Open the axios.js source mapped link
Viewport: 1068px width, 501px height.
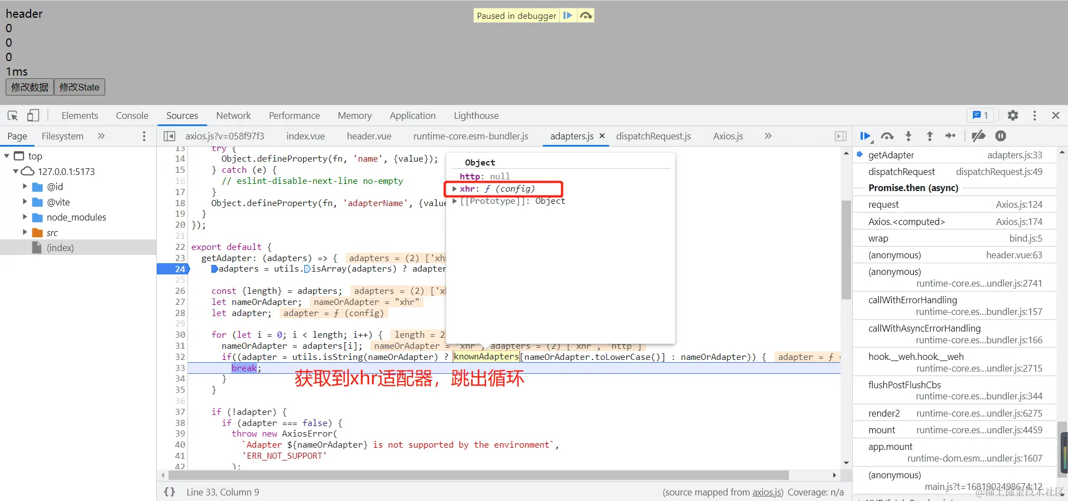(768, 492)
